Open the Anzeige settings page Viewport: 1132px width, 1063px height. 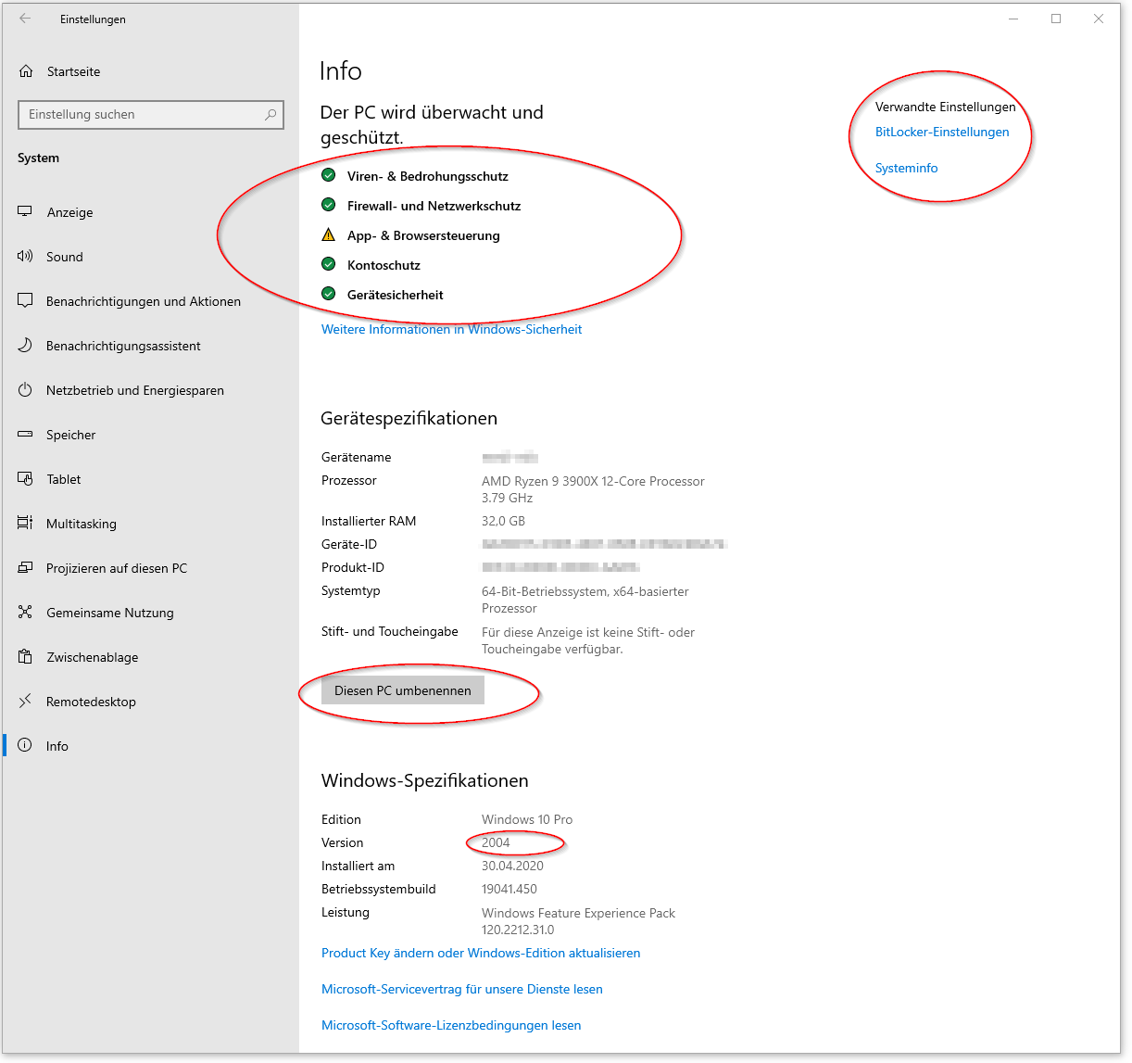point(150,212)
